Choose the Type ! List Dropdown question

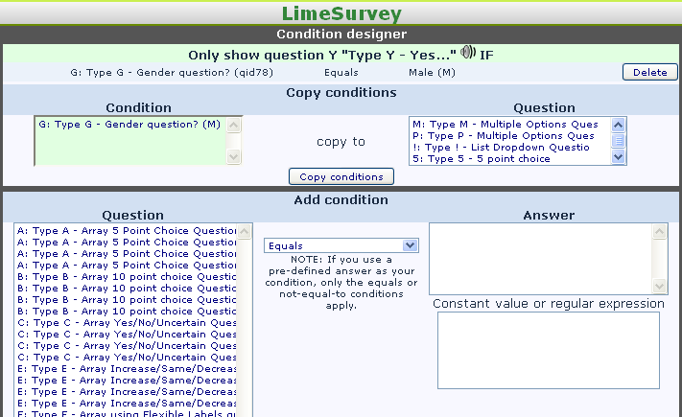[x=505, y=148]
